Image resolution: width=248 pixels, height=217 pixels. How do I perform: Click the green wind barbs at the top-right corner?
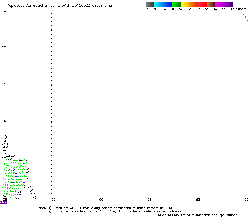click(245, 17)
